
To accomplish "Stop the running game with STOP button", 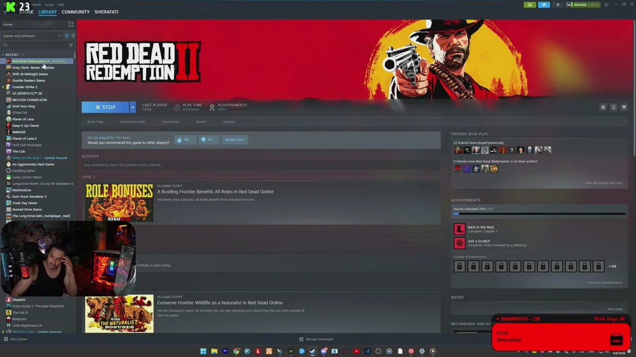I will [105, 107].
